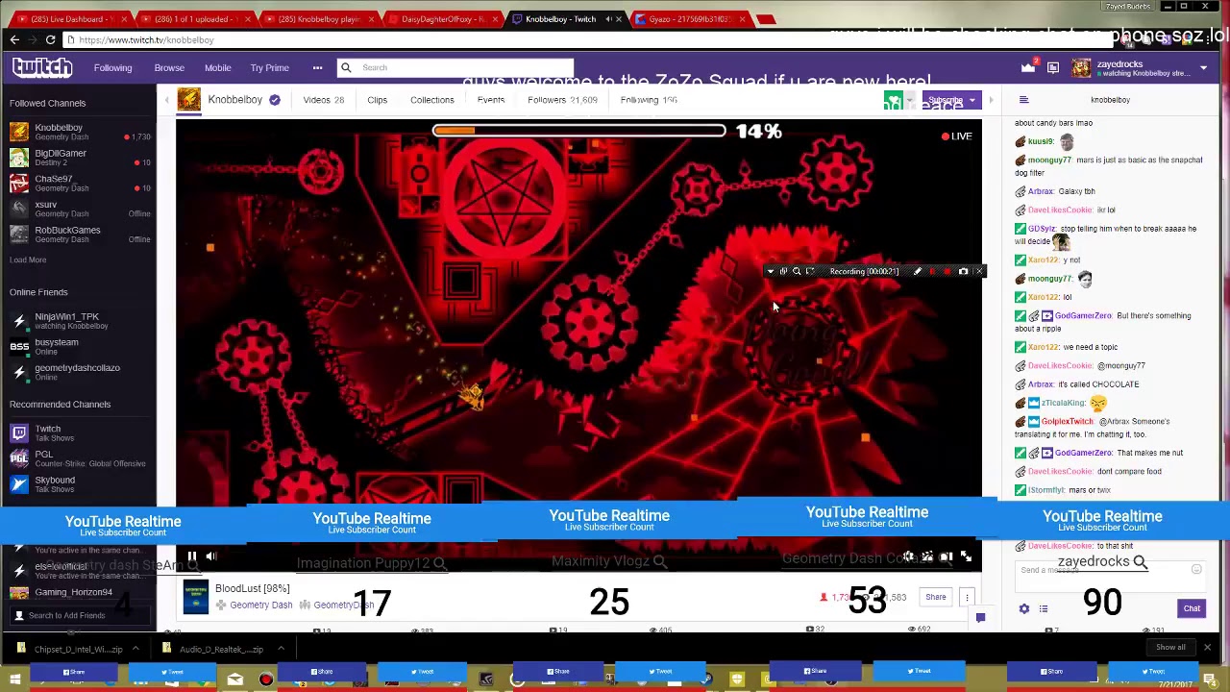Viewport: 1230px width, 692px height.
Task: Go to previous channel tabs arrow
Action: click(x=166, y=100)
